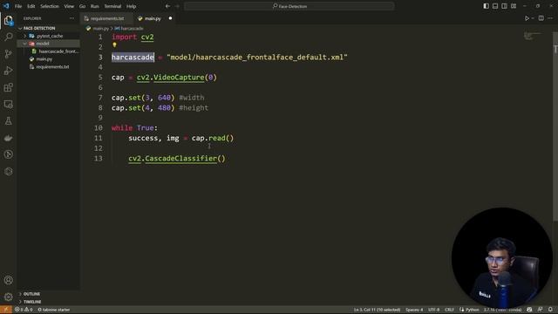Open the Testing flask view
The height and width of the screenshot is (314, 558).
tap(8, 121)
